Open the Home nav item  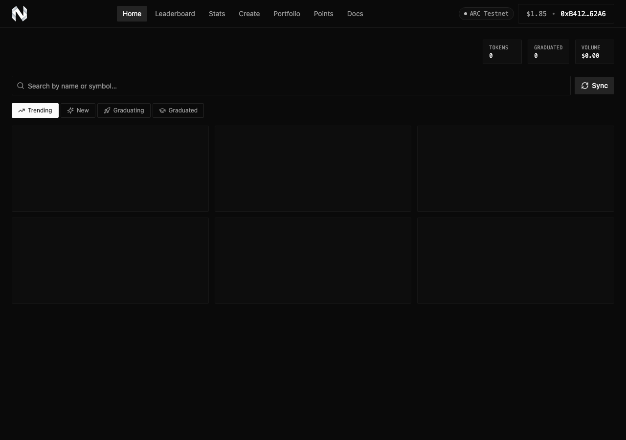click(x=132, y=14)
